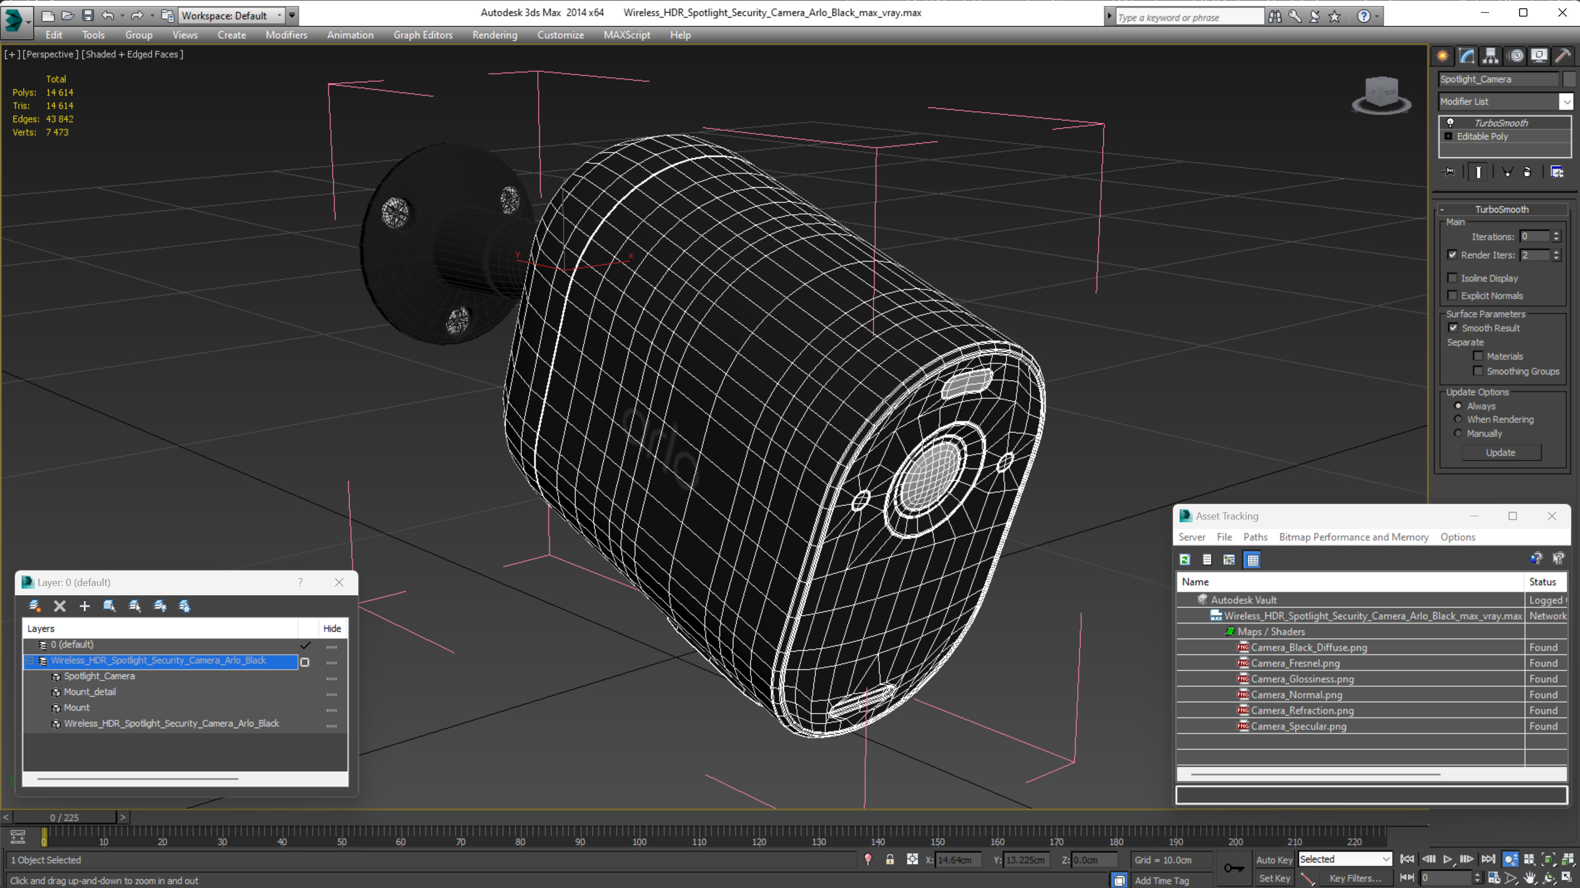
Task: Click Delete Layer X icon in Layer dialog
Action: (x=59, y=606)
